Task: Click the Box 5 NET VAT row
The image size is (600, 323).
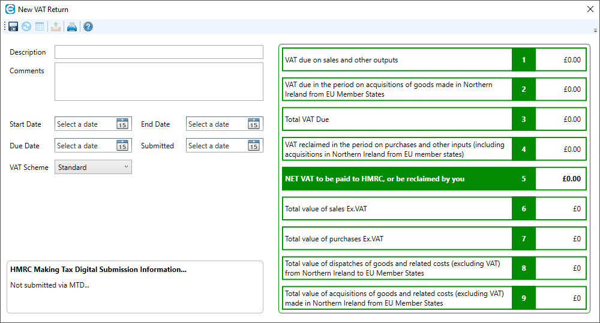Action: pyautogui.click(x=396, y=179)
